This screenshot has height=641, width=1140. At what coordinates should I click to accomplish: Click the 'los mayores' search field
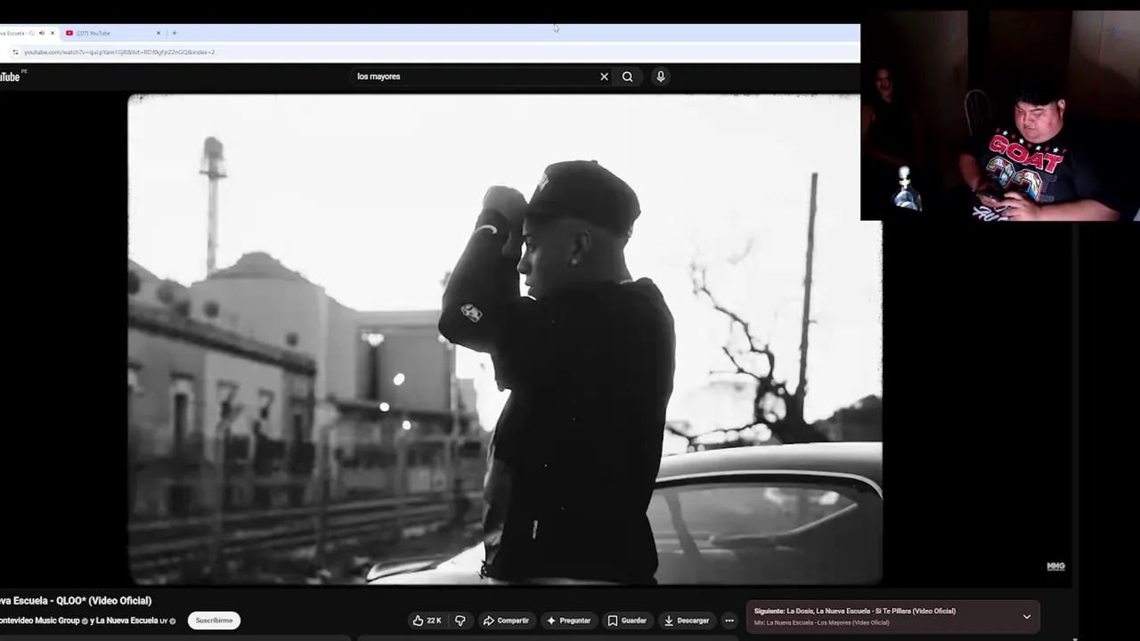(476, 77)
